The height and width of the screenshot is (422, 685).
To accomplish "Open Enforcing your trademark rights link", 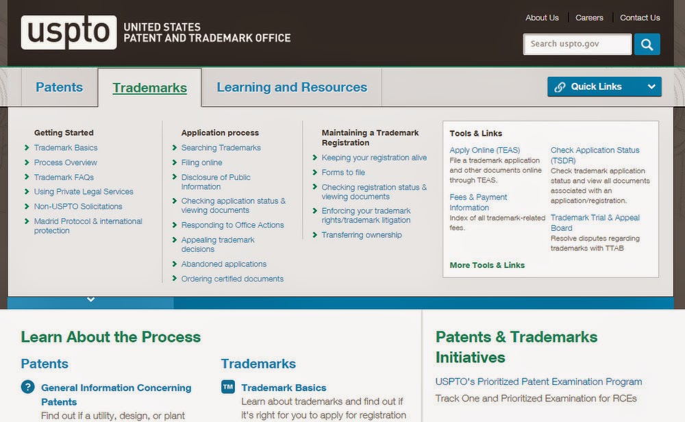I will 366,215.
